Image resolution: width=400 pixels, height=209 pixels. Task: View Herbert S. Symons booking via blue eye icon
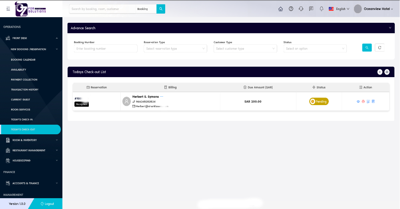point(358,102)
